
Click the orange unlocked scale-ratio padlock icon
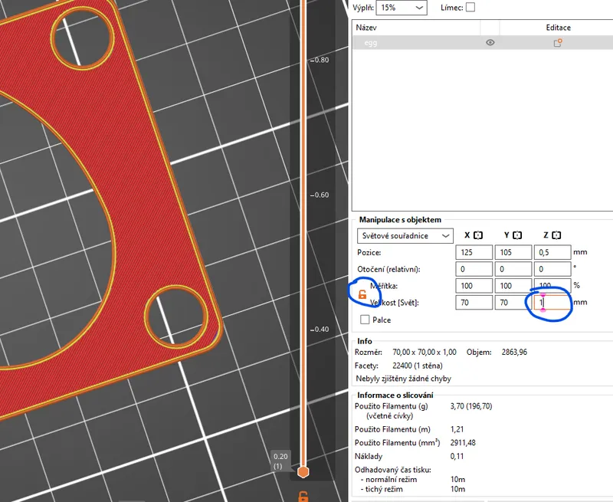pos(362,294)
